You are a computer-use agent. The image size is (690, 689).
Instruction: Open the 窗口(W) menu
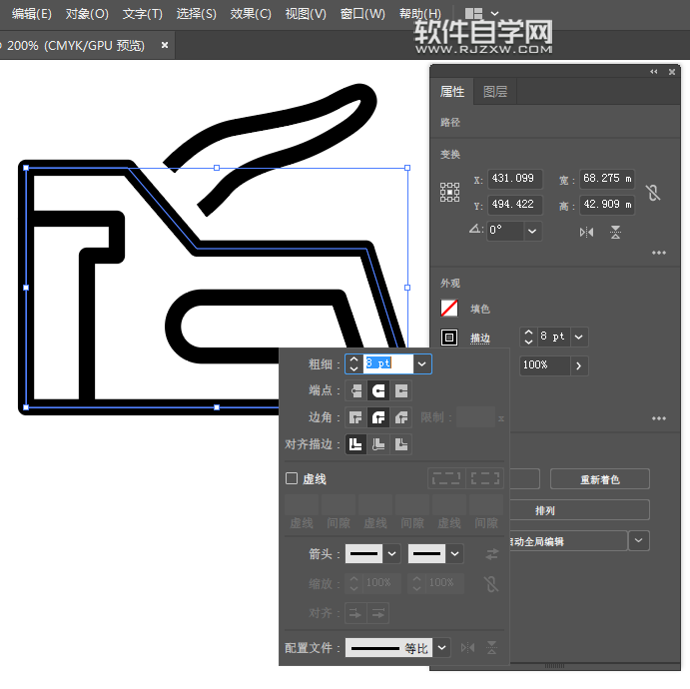362,14
